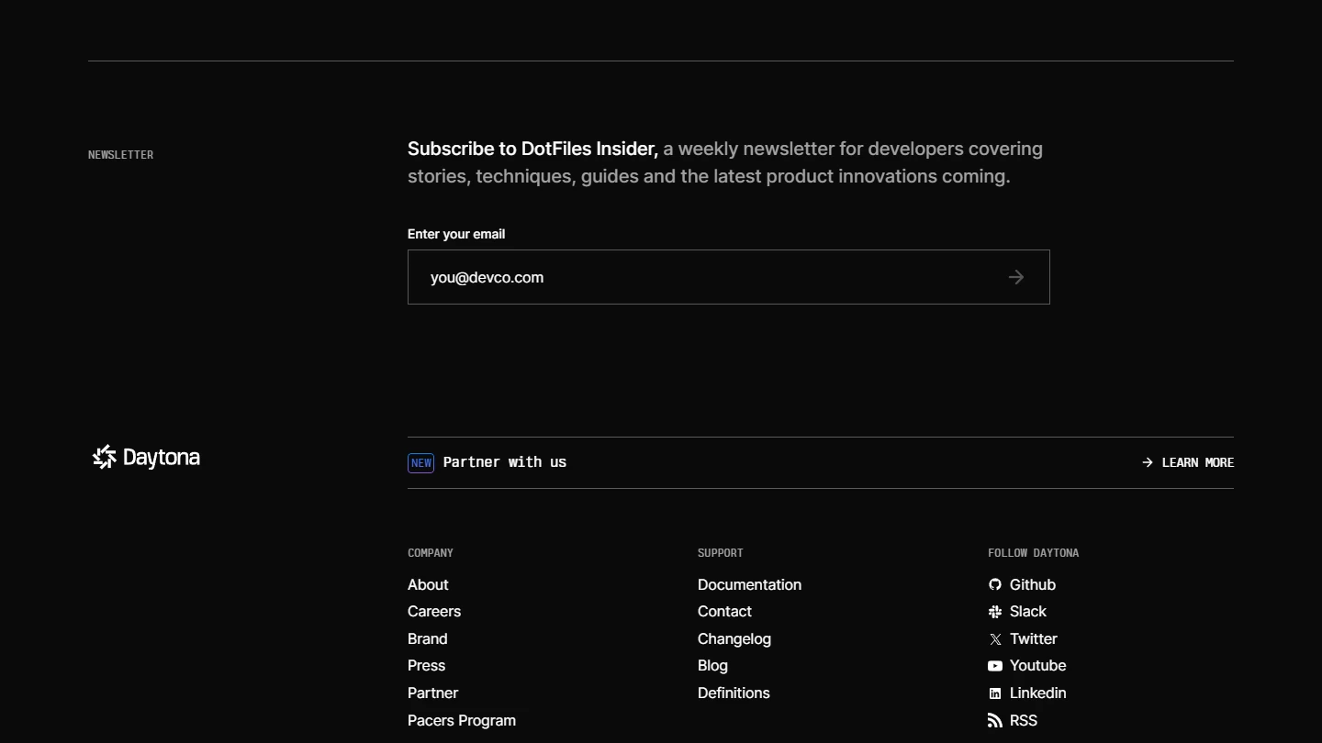
Task: Click the email submit arrow icon
Action: (x=1015, y=277)
